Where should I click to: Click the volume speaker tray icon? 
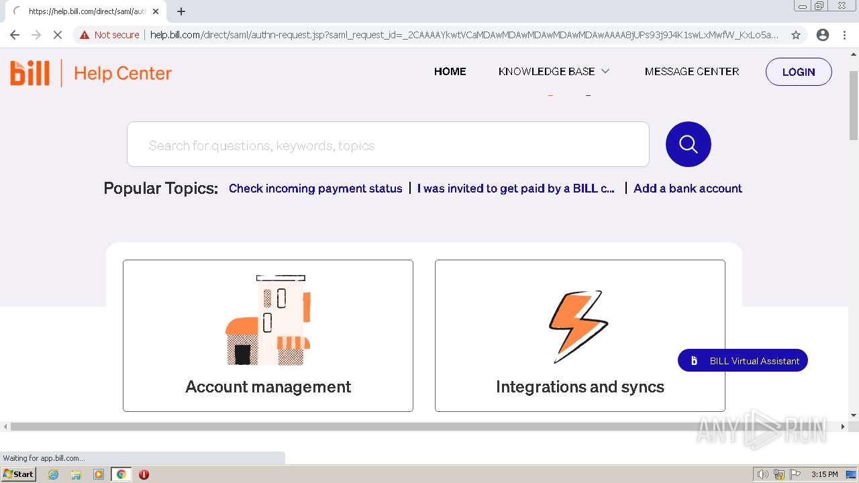tap(762, 474)
